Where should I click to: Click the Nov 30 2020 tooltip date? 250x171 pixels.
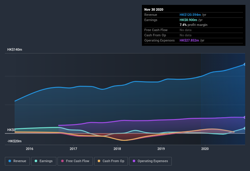(x=154, y=9)
